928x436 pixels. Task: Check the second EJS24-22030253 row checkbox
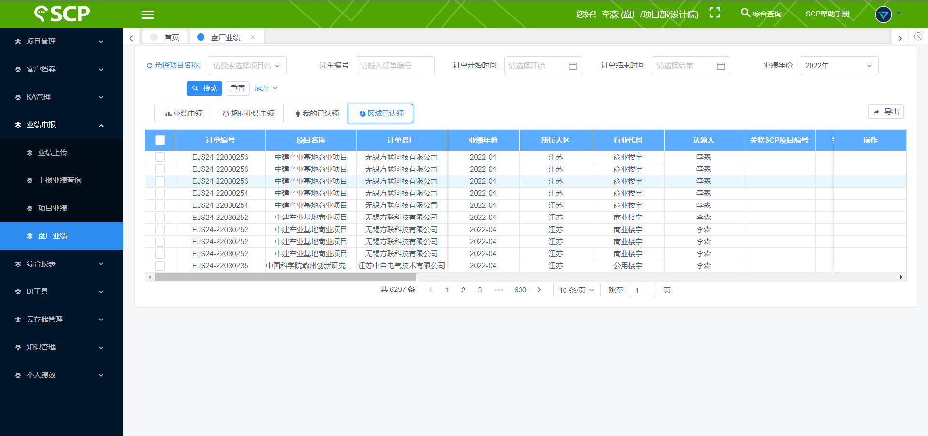[x=160, y=169]
